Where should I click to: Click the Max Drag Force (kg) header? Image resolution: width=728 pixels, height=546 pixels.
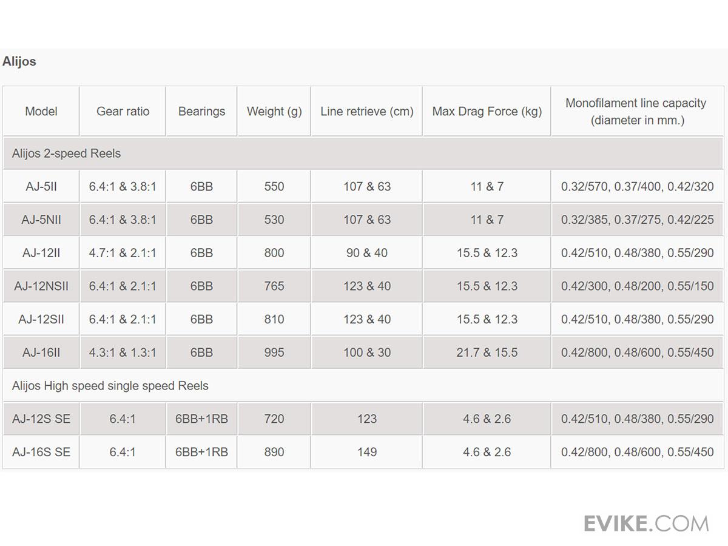point(487,111)
